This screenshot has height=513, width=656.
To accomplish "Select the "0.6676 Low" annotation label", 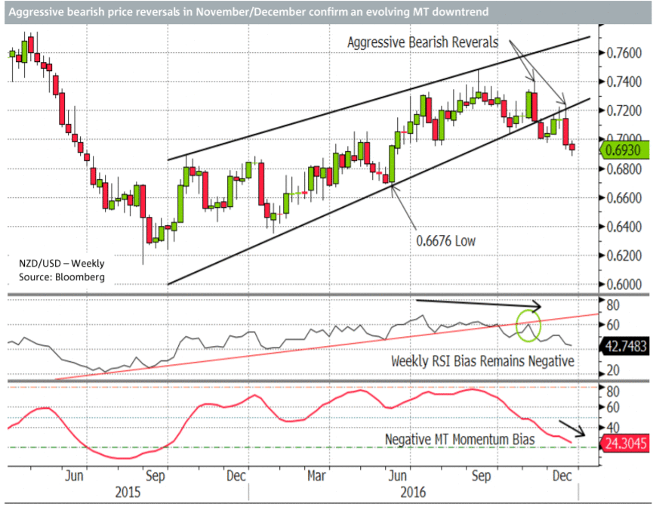I will click(447, 240).
